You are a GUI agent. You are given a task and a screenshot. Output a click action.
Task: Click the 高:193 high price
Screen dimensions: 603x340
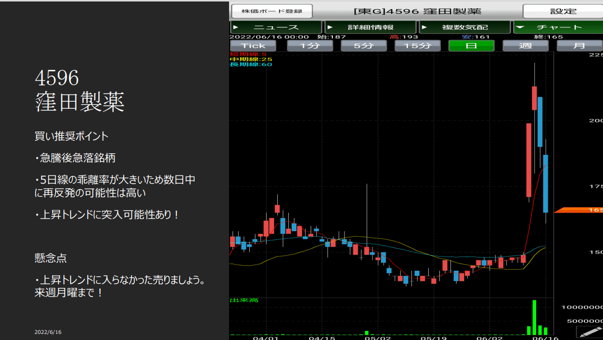point(404,37)
